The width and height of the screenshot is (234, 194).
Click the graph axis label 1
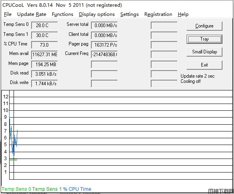click(6, 172)
